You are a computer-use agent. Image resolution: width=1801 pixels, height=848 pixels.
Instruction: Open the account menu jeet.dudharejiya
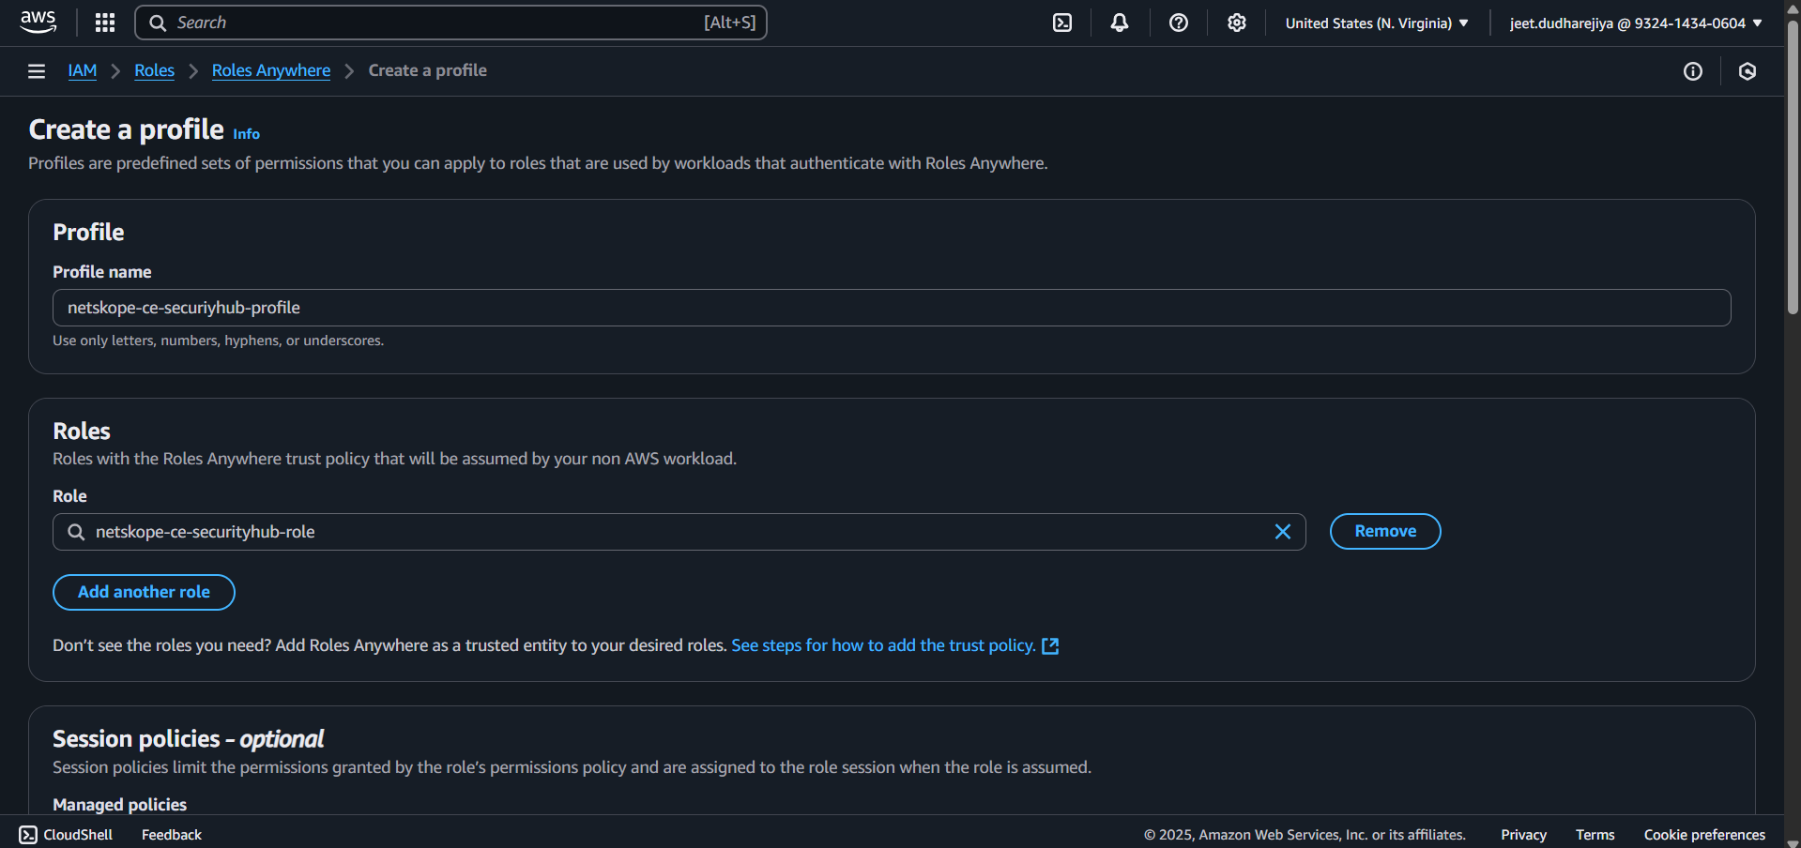[x=1636, y=23]
